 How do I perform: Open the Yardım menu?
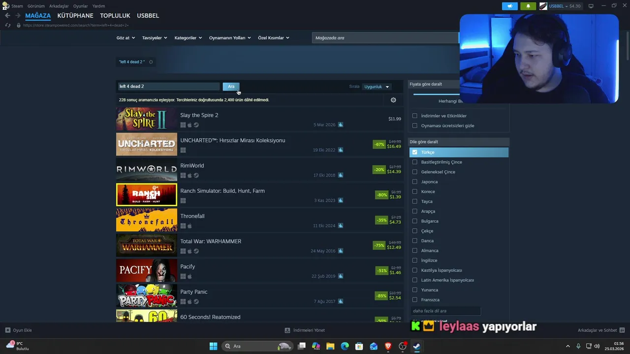pyautogui.click(x=98, y=6)
